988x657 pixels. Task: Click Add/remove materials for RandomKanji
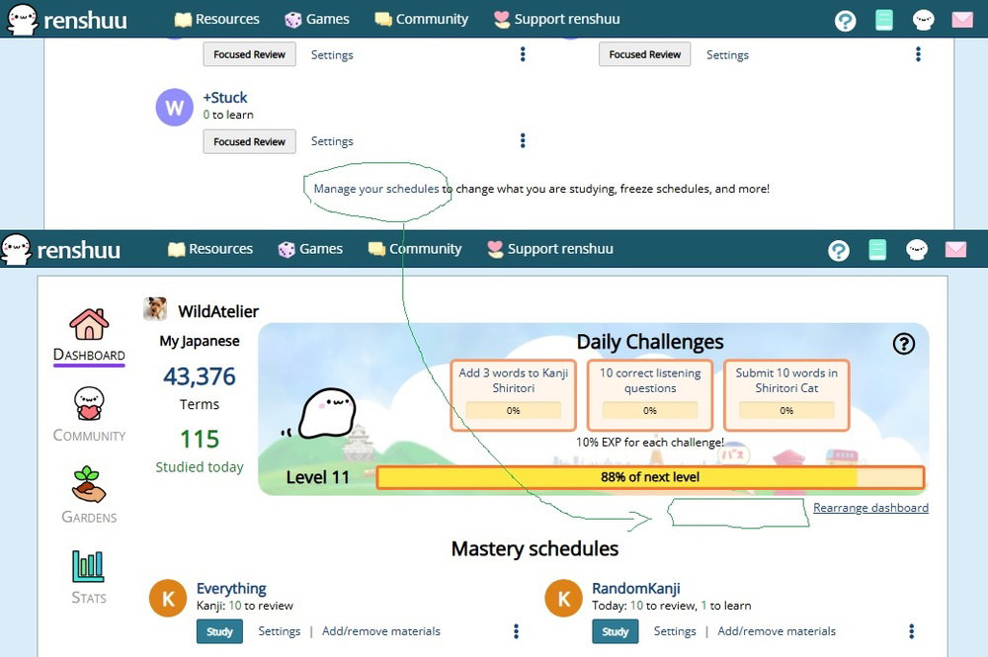(777, 631)
